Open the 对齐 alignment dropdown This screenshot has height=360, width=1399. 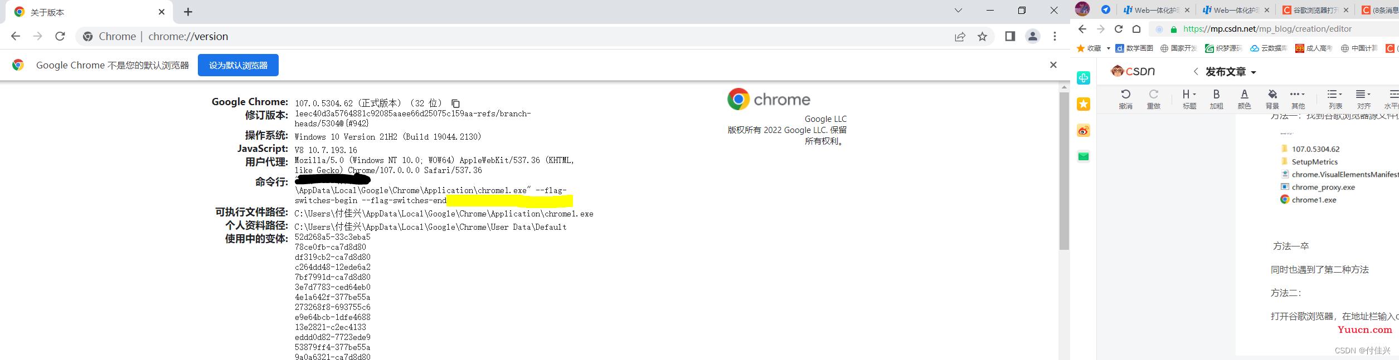(1363, 99)
